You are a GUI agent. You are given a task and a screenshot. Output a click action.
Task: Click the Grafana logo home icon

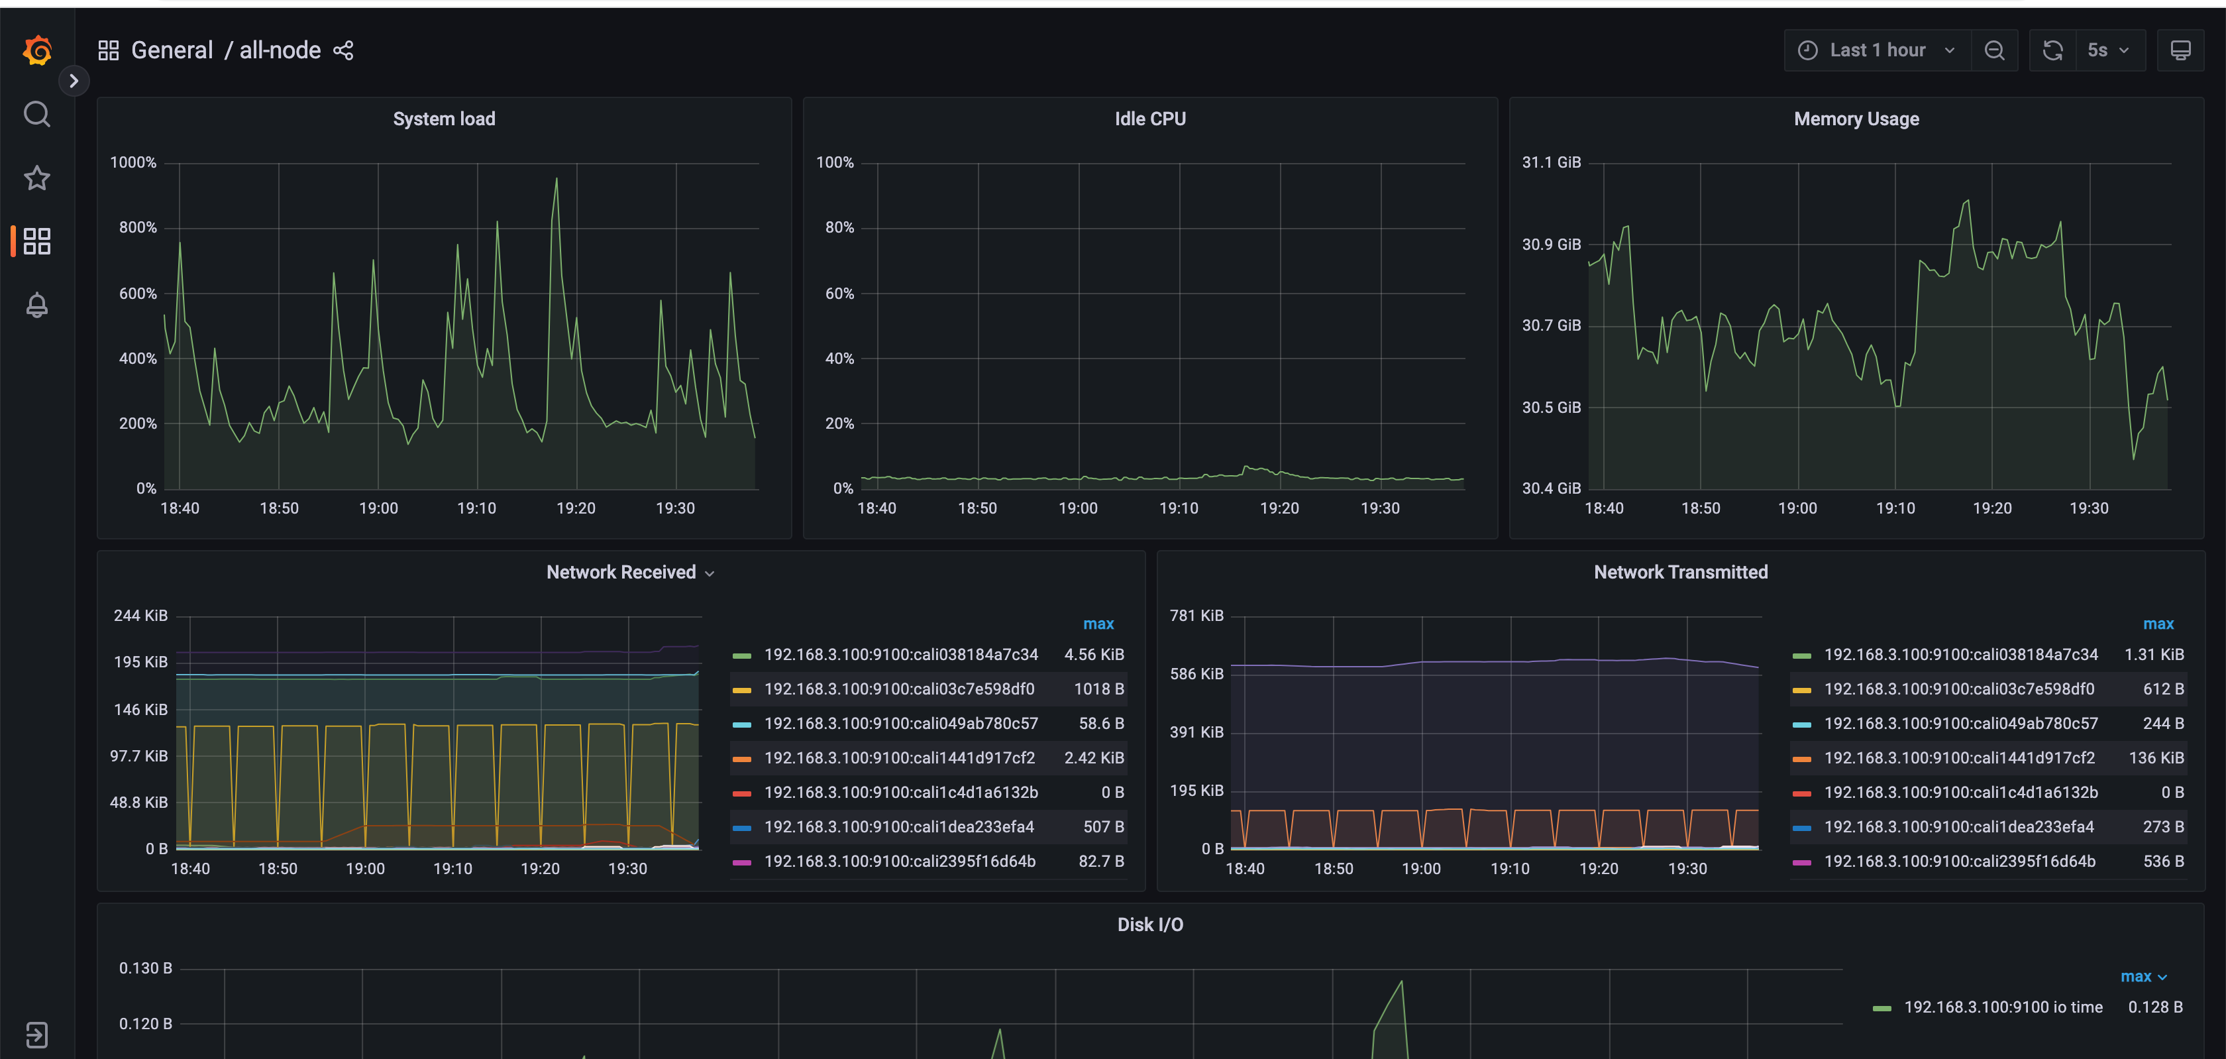coord(37,51)
